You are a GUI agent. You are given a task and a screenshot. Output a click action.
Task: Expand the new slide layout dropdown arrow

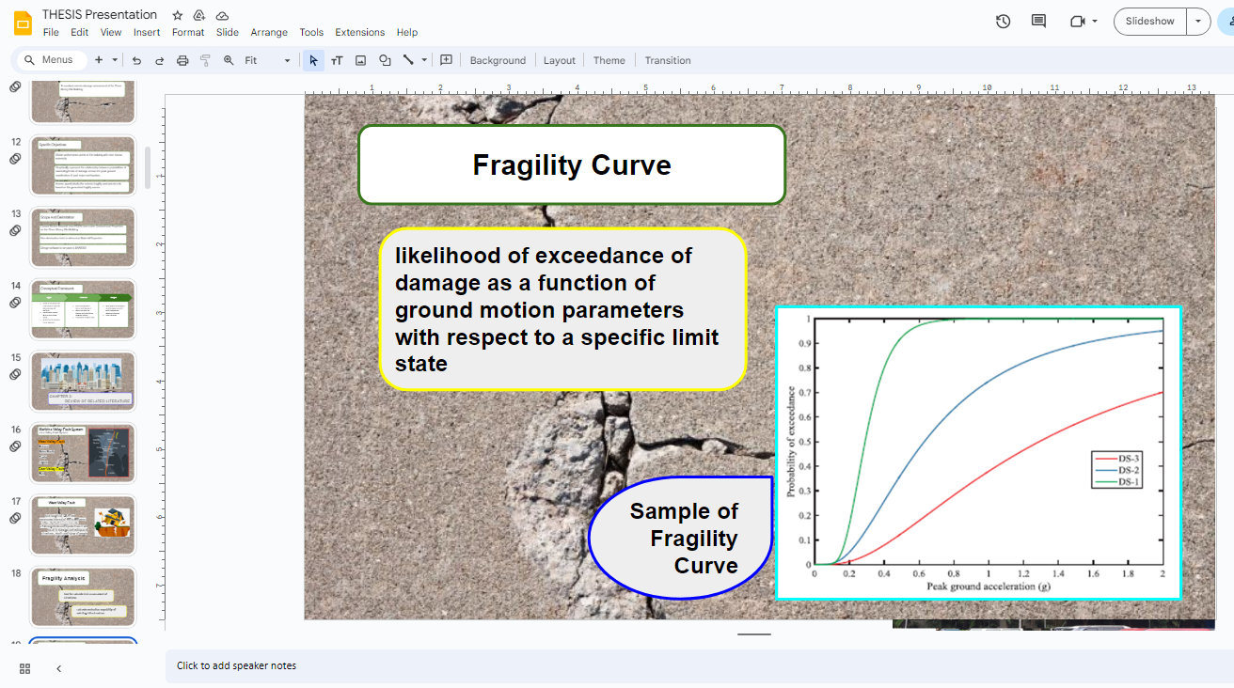(115, 60)
